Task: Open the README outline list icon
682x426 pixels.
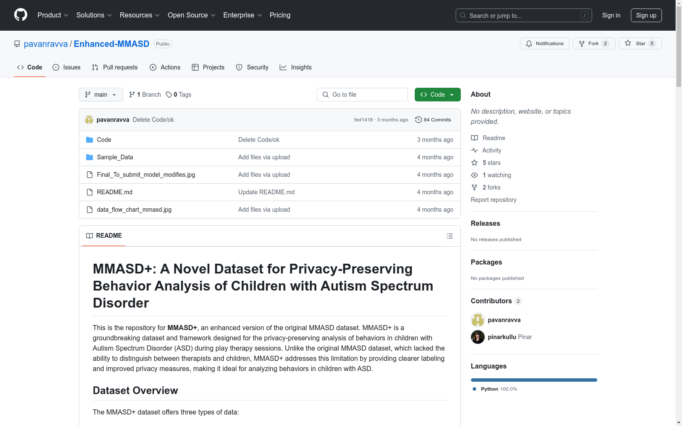Action: click(x=449, y=236)
